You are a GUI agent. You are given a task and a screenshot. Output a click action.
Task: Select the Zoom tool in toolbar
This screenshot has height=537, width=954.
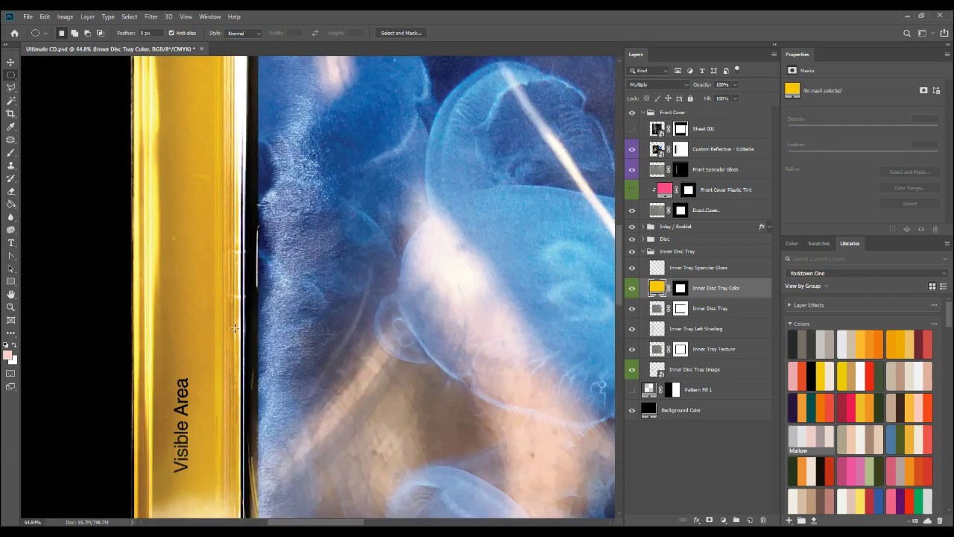10,307
